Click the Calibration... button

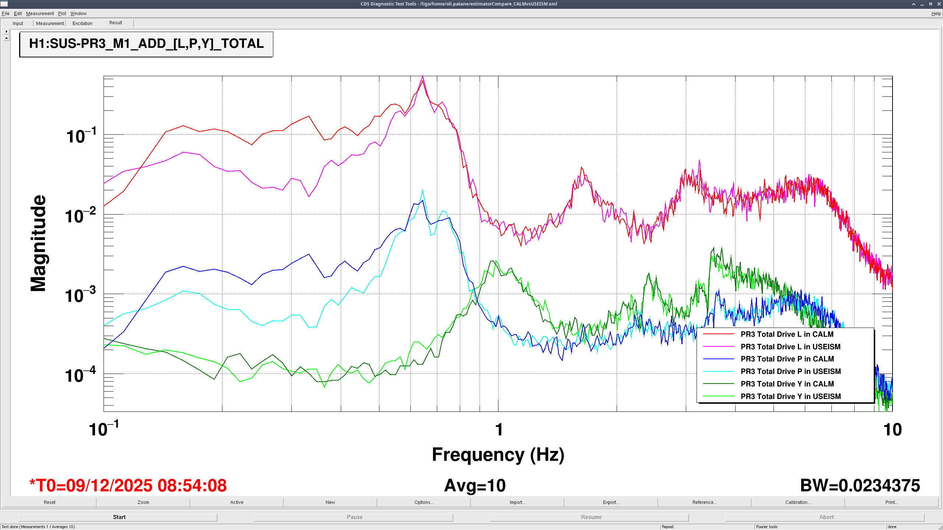pyautogui.click(x=798, y=502)
